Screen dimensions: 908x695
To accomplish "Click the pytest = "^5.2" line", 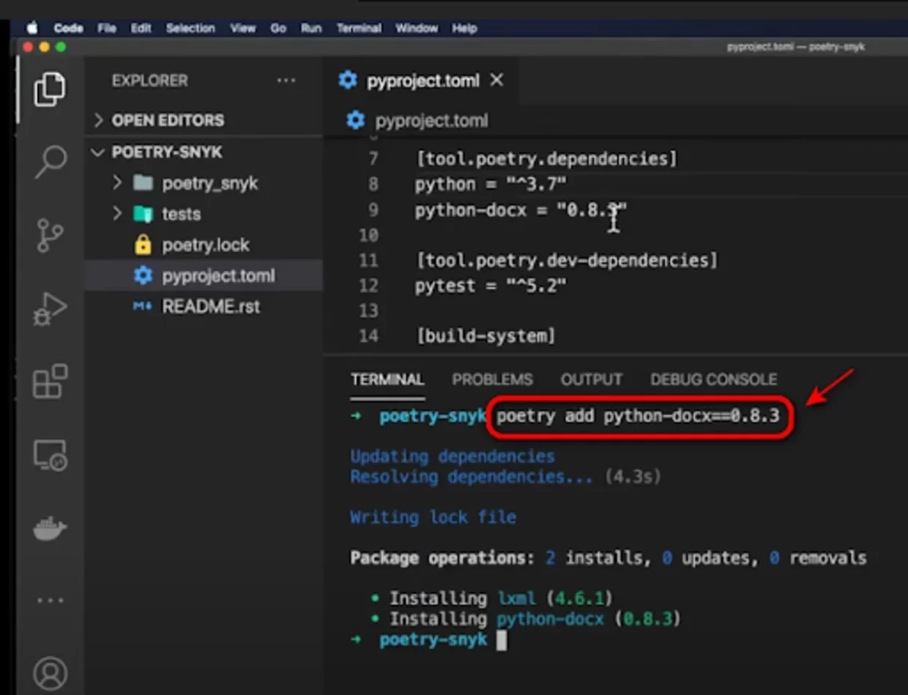I will (x=491, y=285).
